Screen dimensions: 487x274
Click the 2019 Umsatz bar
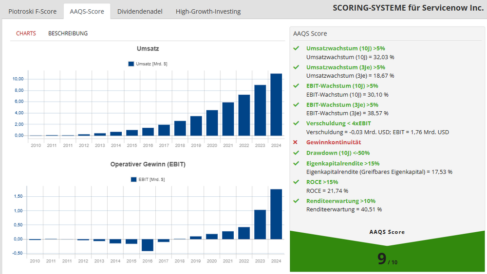pos(196,126)
